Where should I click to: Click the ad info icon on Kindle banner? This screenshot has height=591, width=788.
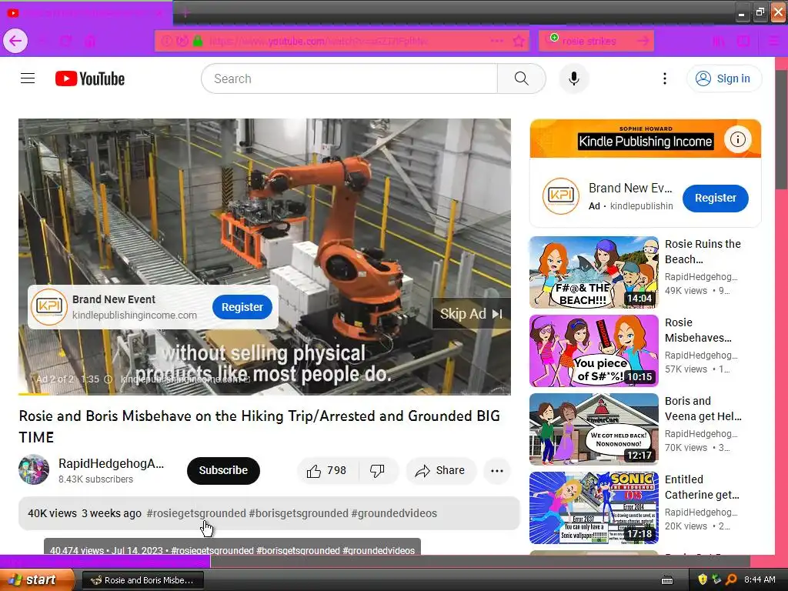tap(737, 139)
